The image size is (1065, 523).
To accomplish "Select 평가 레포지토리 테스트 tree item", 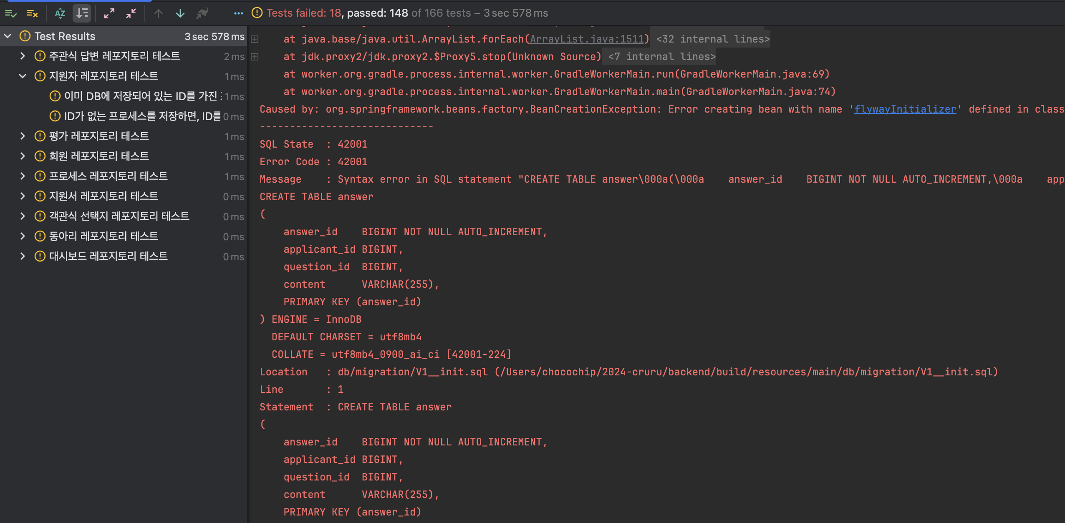I will point(99,136).
